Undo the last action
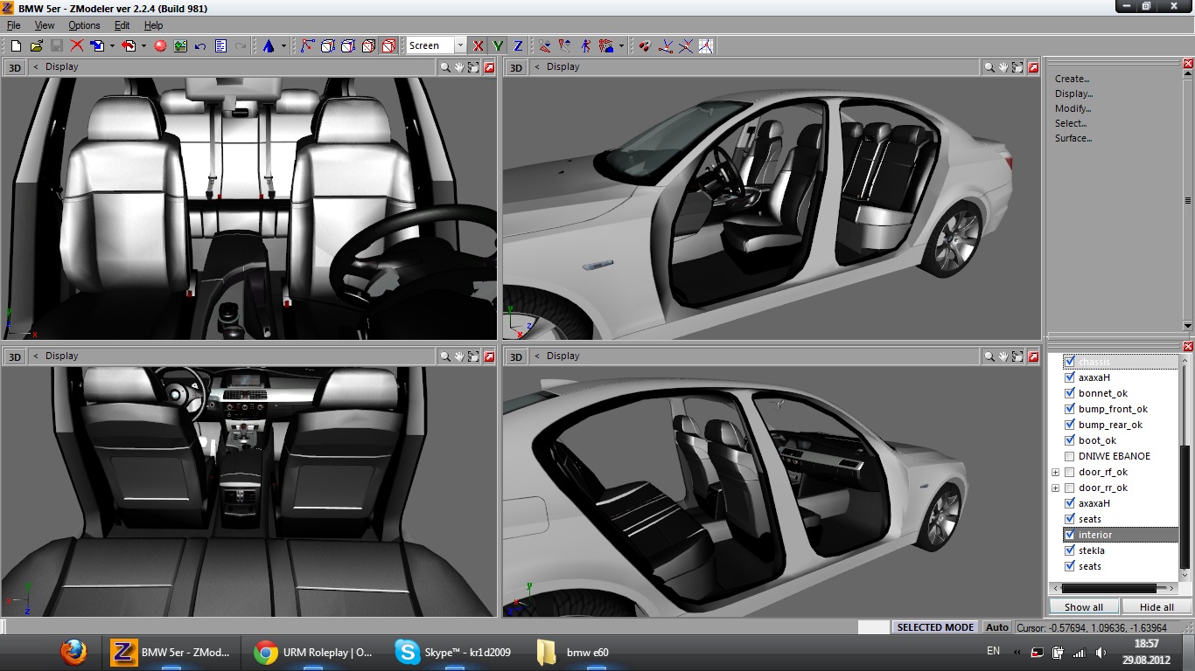The image size is (1195, 671). pos(199,45)
